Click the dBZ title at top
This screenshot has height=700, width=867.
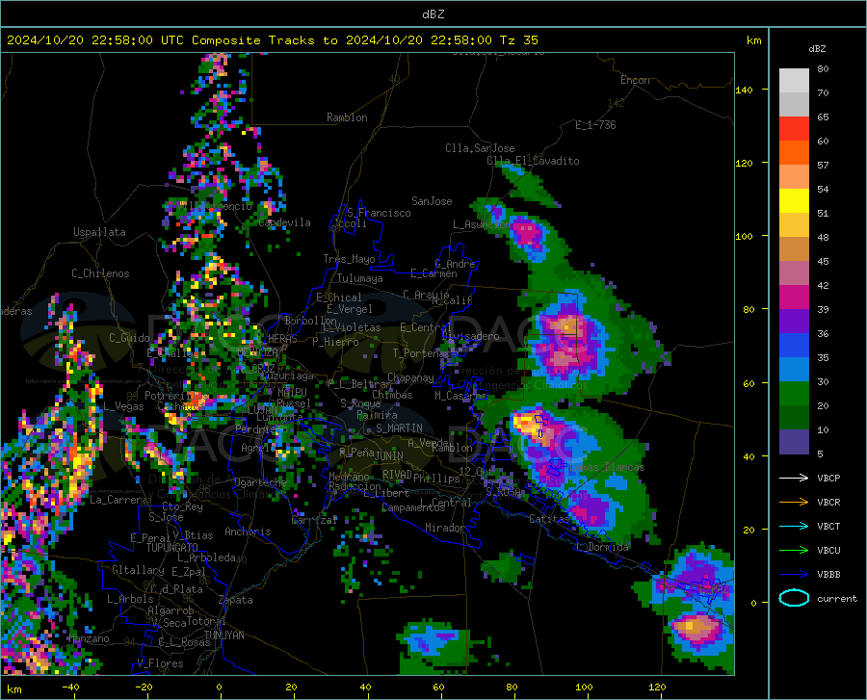tap(433, 14)
